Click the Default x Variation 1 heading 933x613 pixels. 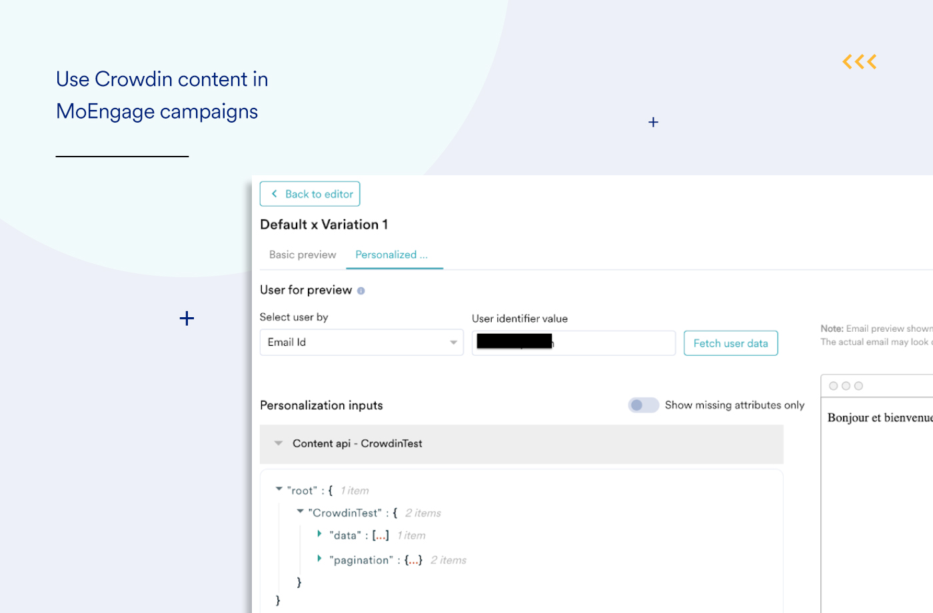click(324, 225)
